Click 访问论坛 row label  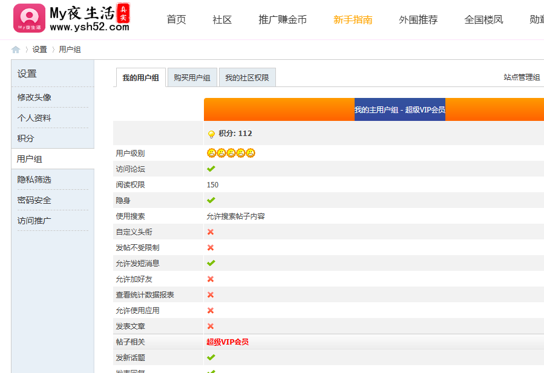[x=131, y=169]
